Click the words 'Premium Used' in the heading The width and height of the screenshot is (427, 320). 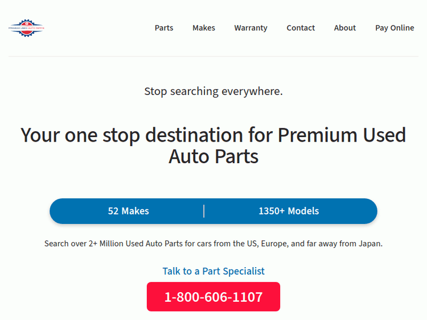(342, 135)
